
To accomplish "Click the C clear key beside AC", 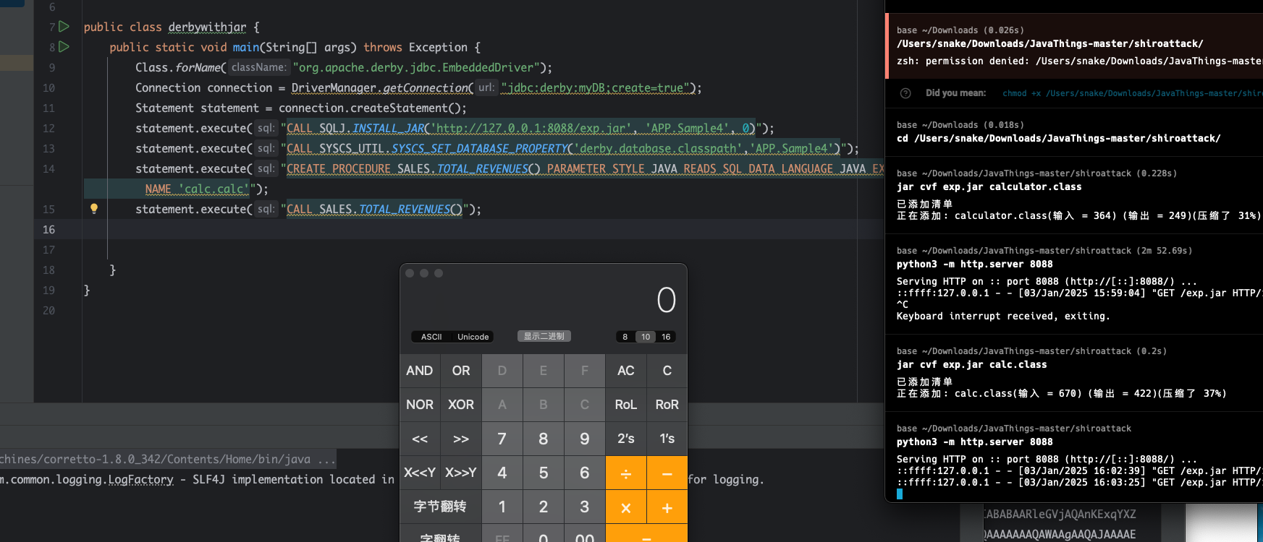I will [x=667, y=371].
